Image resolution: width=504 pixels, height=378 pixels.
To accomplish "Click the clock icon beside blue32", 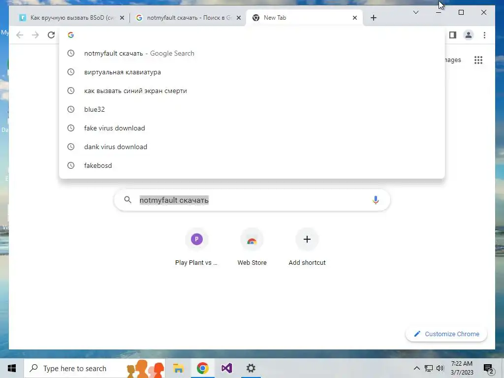I will pyautogui.click(x=71, y=109).
